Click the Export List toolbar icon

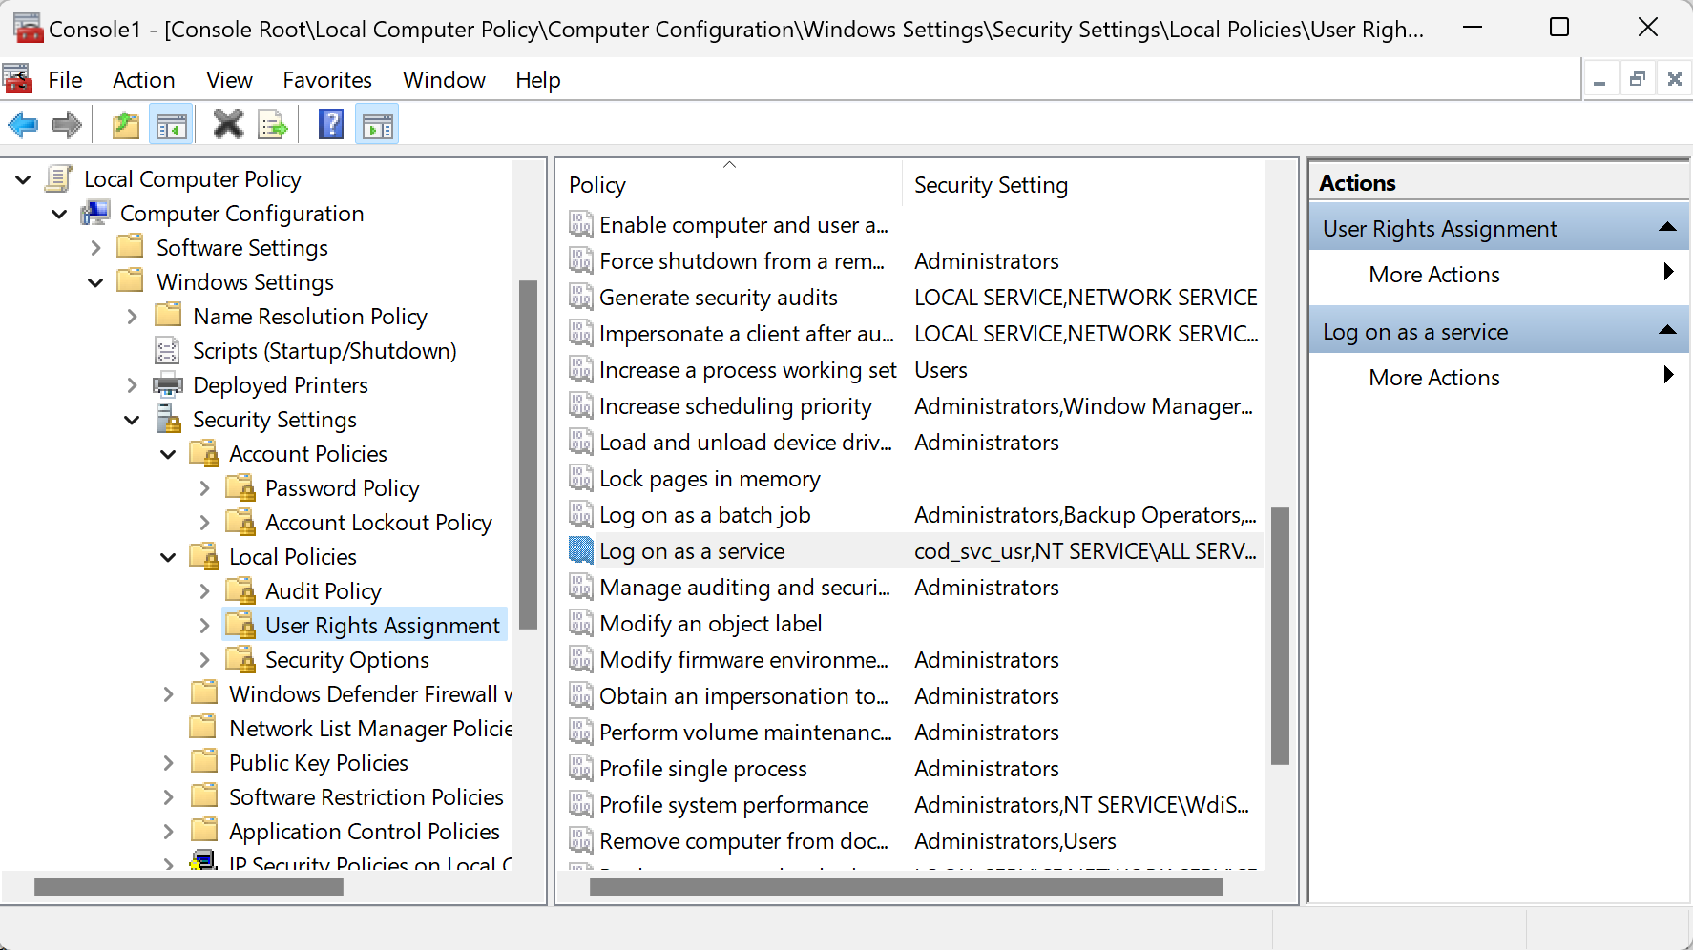click(273, 125)
